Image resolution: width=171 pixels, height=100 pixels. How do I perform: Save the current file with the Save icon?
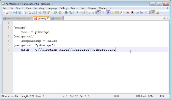[x=15, y=12]
